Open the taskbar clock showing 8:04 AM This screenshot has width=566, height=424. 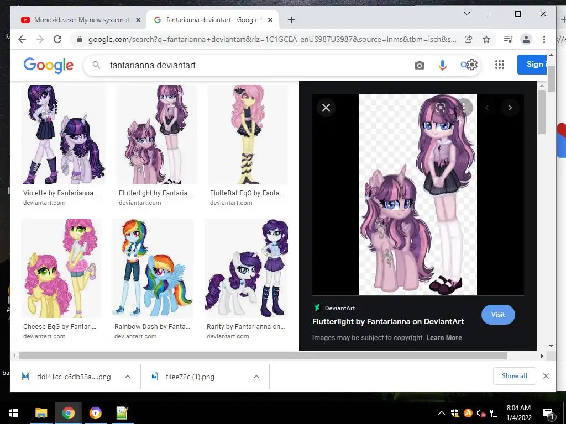(518, 413)
